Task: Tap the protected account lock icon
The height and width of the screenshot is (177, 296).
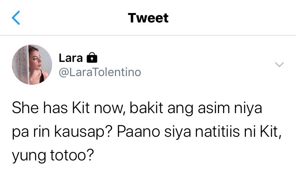Action: [92, 58]
